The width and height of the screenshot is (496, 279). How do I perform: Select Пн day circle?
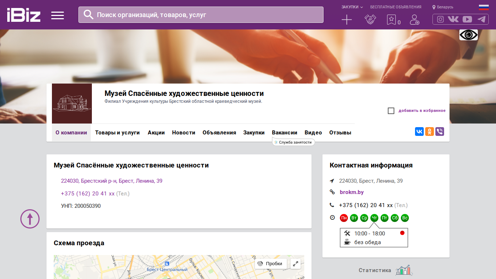344,218
